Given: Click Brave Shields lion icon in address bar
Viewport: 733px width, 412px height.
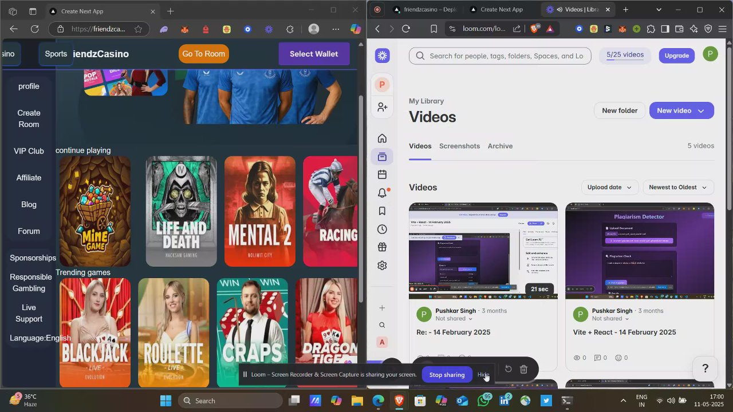Looking at the screenshot, I should (x=535, y=29).
